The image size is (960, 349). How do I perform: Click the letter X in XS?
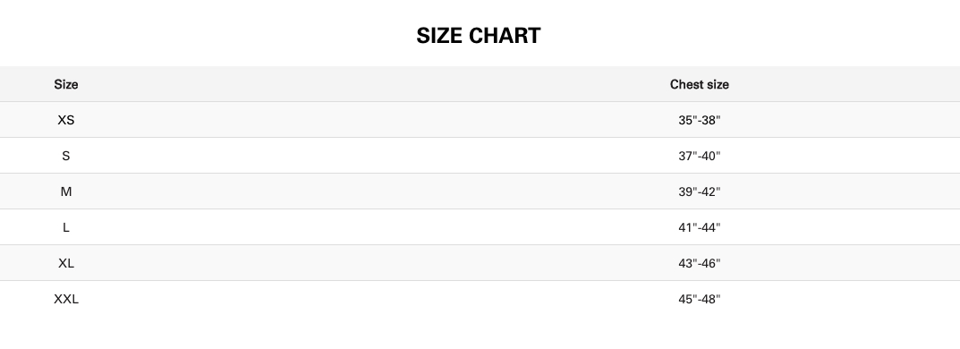click(x=61, y=120)
